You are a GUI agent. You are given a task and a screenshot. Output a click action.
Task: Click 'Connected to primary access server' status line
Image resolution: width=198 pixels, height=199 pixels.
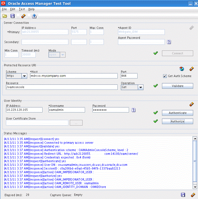click(49, 143)
